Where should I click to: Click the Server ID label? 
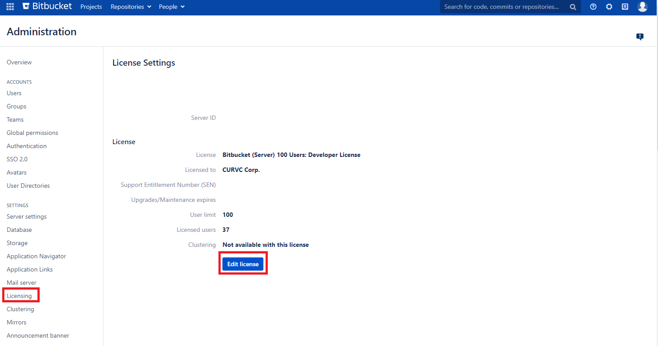(203, 118)
